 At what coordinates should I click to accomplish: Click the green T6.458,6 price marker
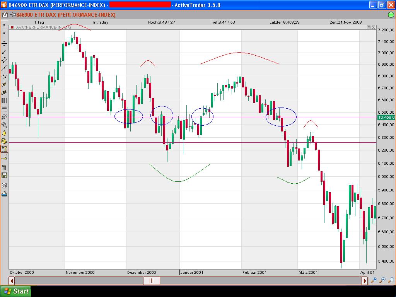[386, 117]
